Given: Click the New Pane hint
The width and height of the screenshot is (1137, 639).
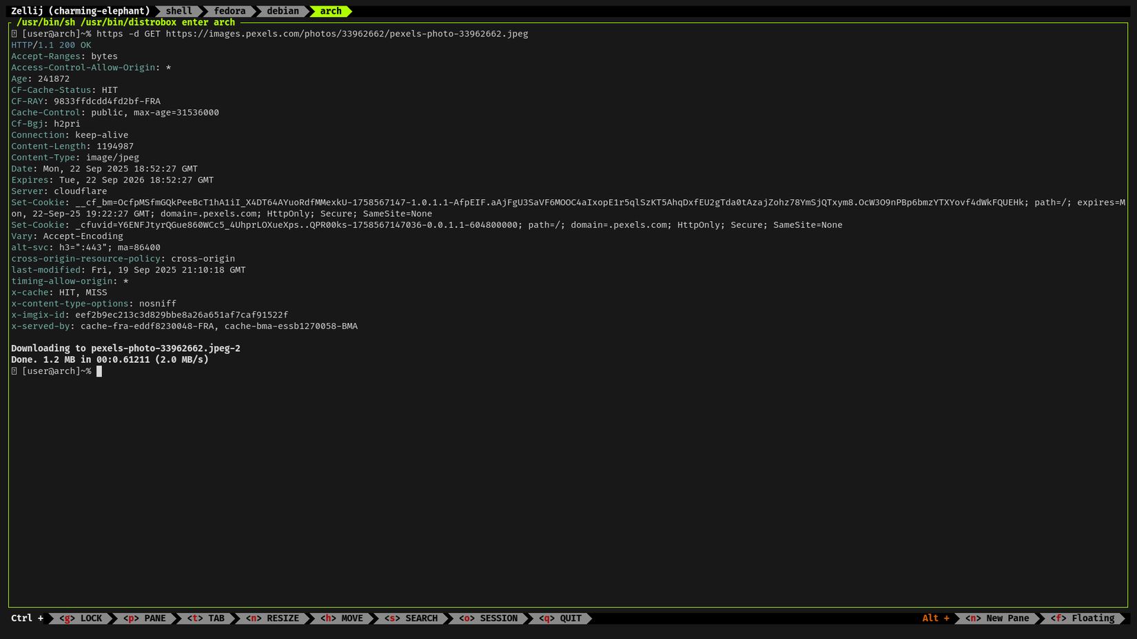Looking at the screenshot, I should pos(998,618).
